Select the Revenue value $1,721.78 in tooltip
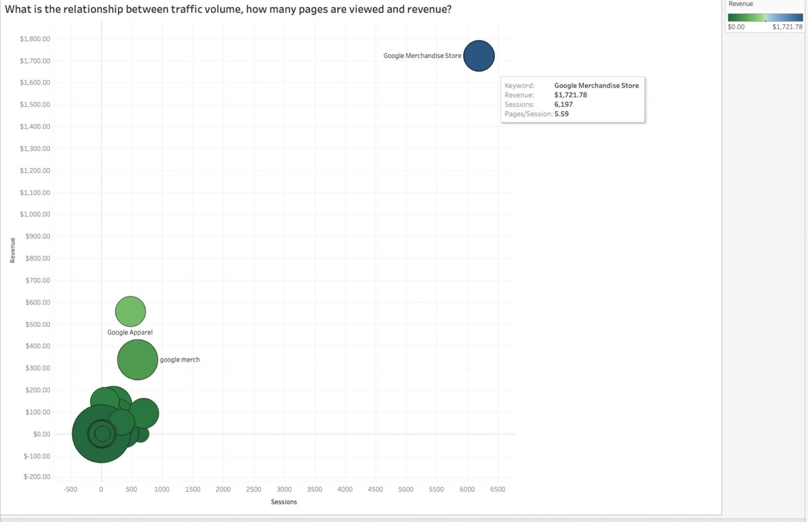 [x=571, y=94]
